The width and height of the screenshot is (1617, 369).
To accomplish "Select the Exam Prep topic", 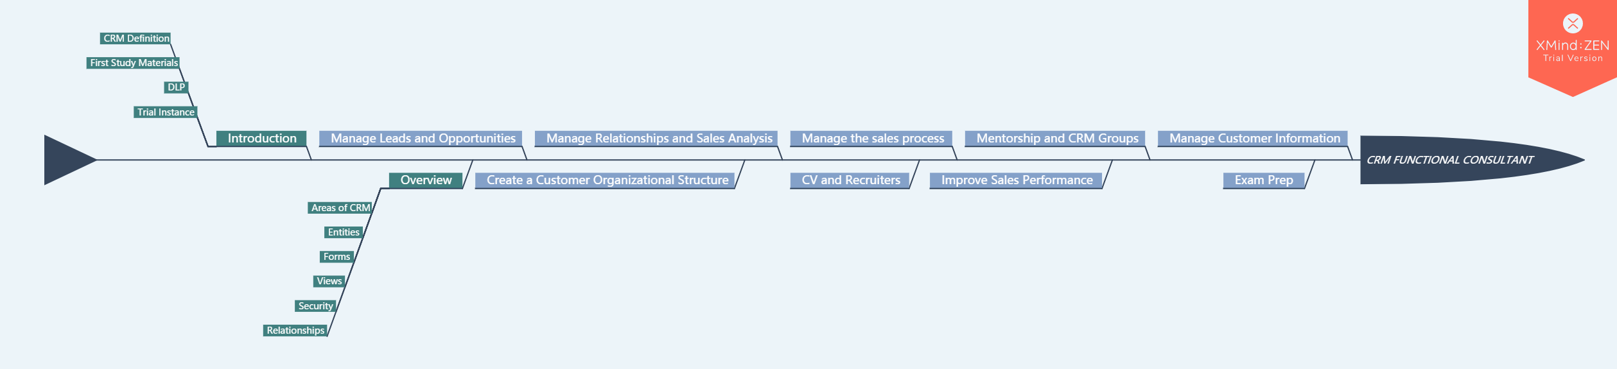I will (x=1264, y=180).
